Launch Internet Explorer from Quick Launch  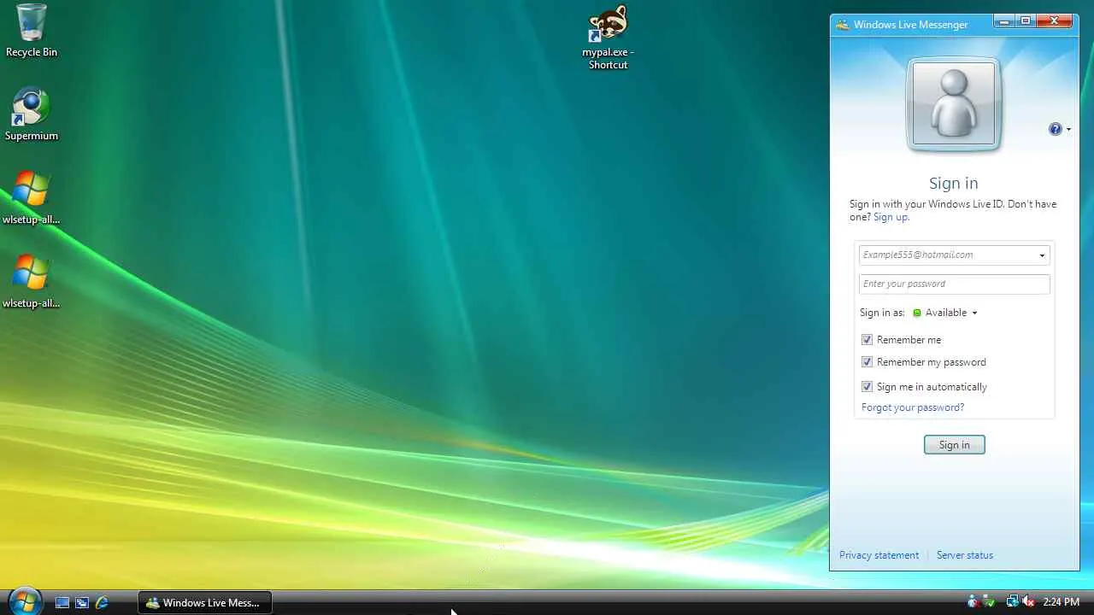click(102, 602)
